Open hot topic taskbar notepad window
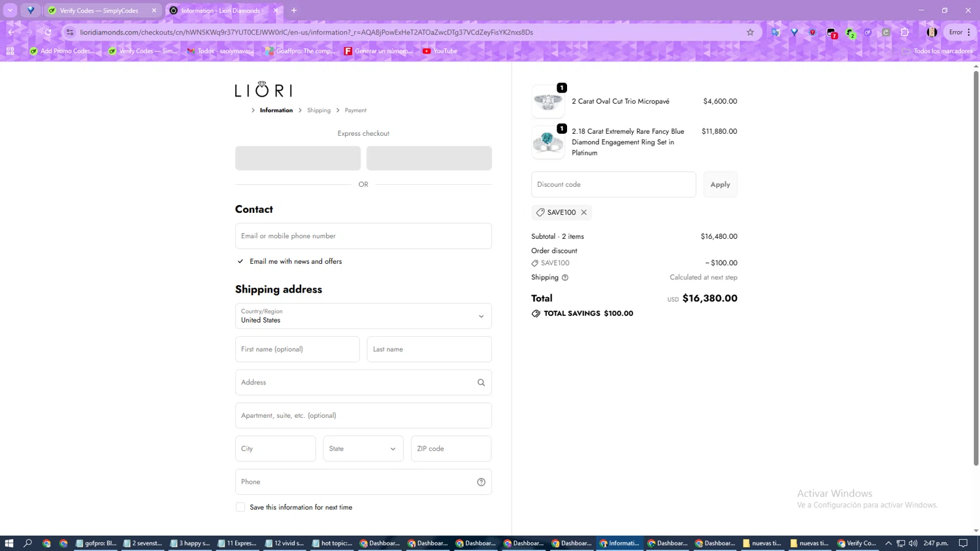Screen dimensions: 980x551 pos(333,543)
